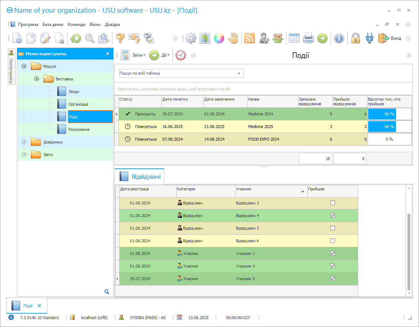
Task: Click the edit record pencil icon
Action: (x=45, y=38)
